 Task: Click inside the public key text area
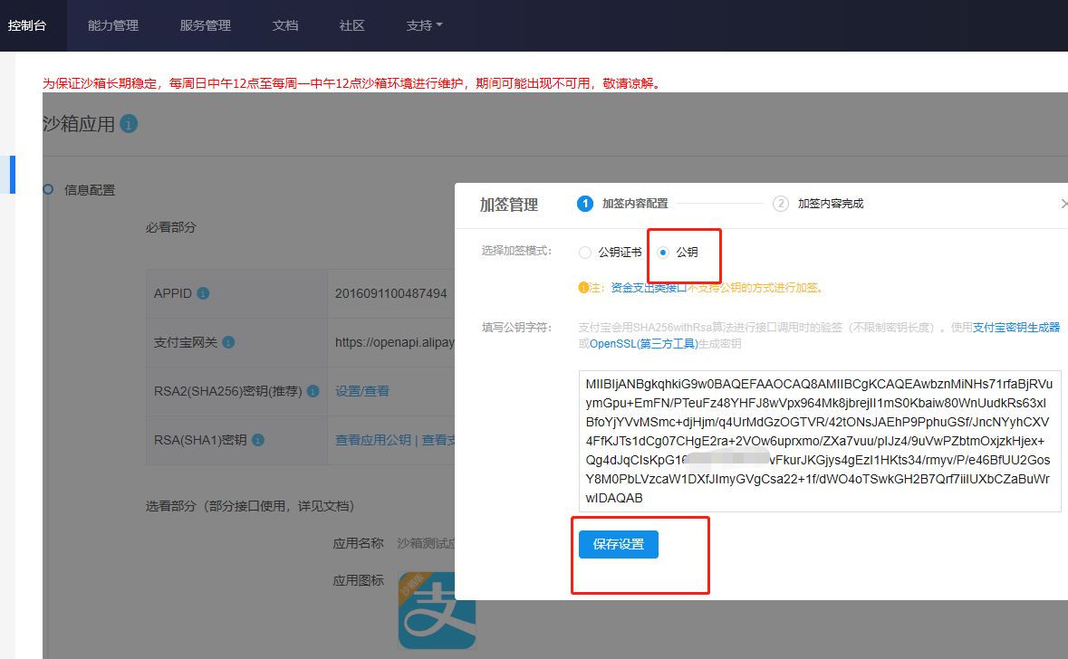tap(820, 441)
